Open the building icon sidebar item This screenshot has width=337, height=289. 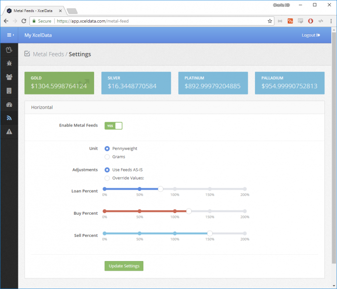click(9, 91)
